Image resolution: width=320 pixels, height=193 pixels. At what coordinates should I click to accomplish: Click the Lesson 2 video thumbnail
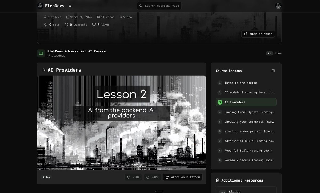[x=121, y=123]
